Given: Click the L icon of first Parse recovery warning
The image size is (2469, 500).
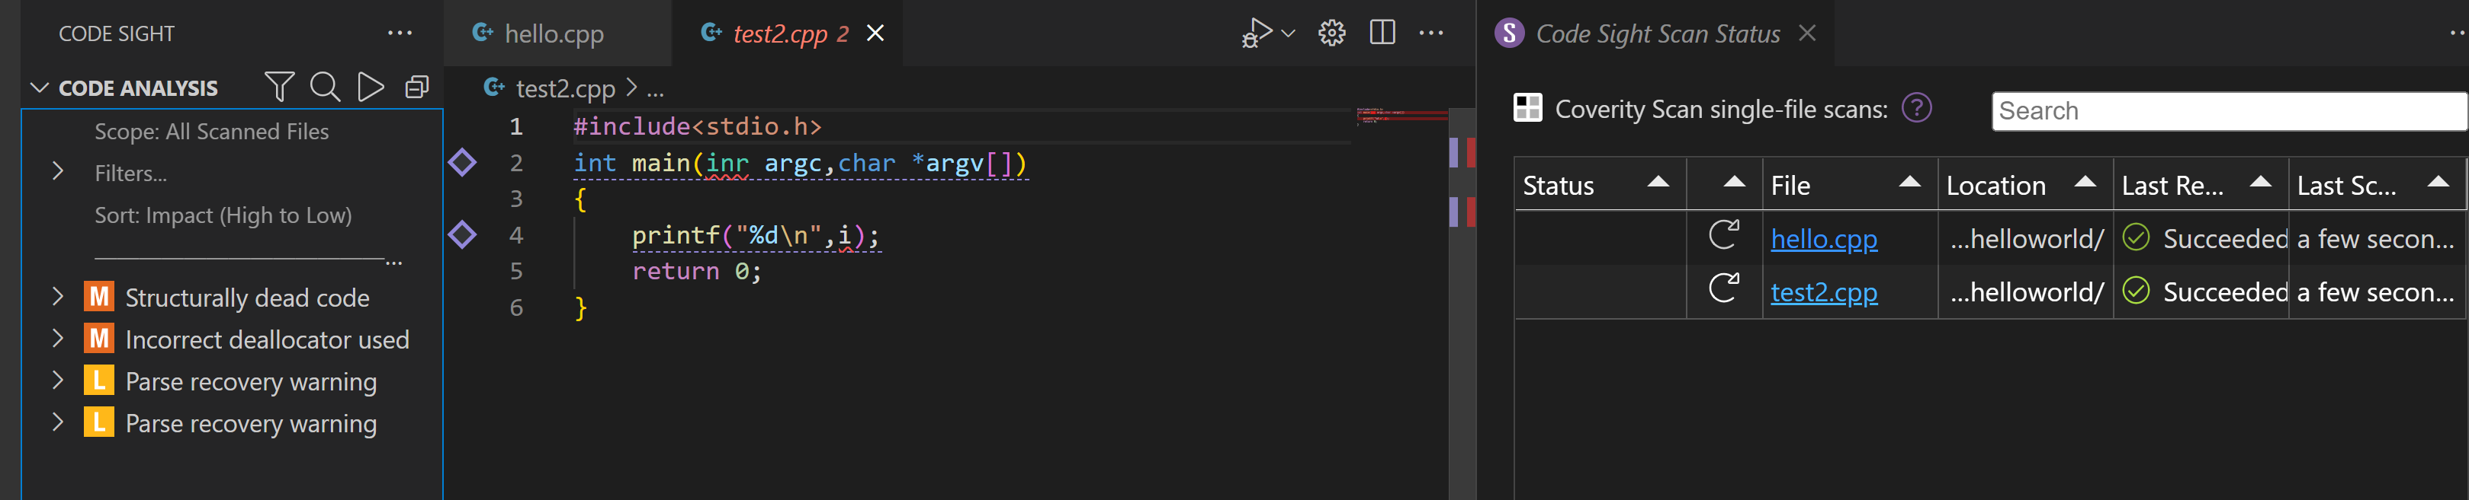Looking at the screenshot, I should coord(98,381).
